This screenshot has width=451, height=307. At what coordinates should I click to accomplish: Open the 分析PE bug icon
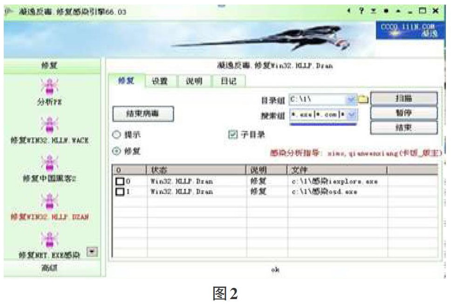coord(49,87)
